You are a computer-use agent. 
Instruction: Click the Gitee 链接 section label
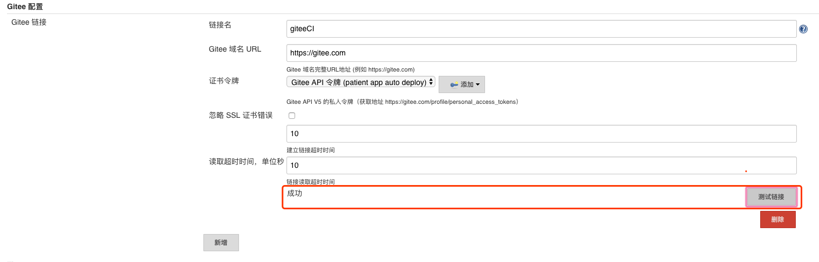click(29, 23)
